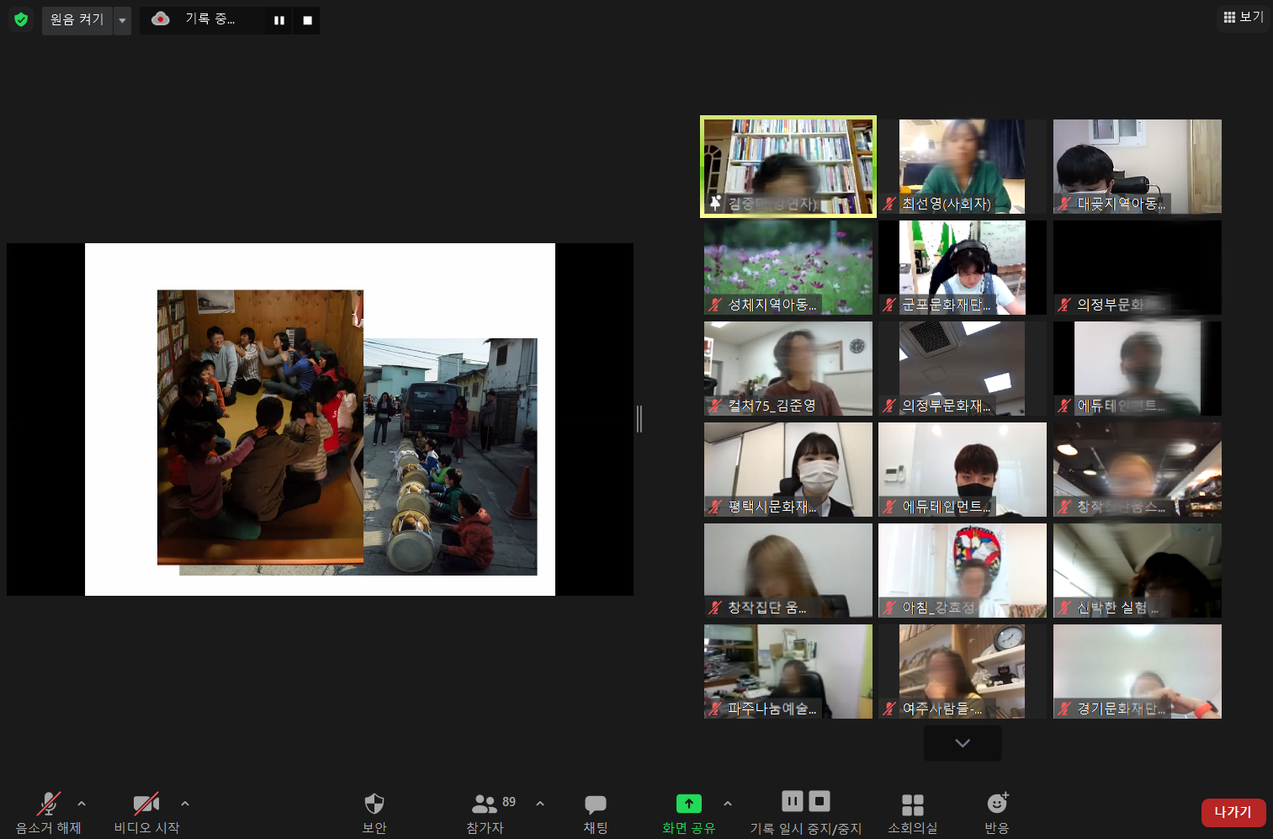Stop the recording in the top bar

click(307, 20)
